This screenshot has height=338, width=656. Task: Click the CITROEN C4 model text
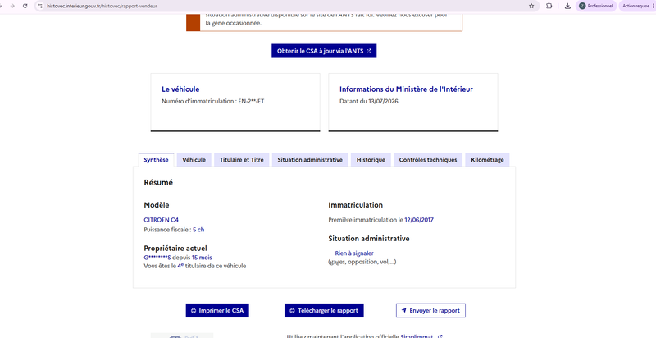[x=161, y=220]
